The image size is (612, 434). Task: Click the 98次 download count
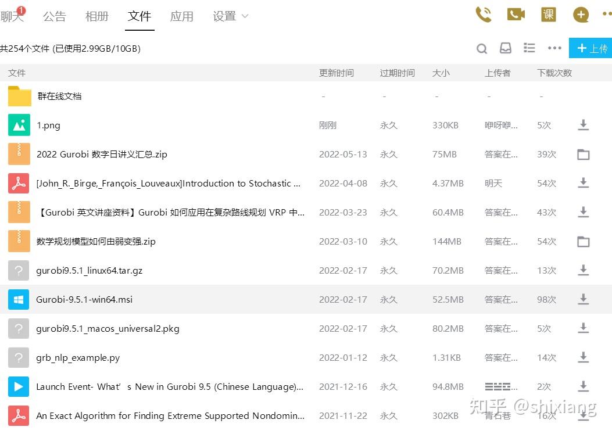click(x=546, y=299)
